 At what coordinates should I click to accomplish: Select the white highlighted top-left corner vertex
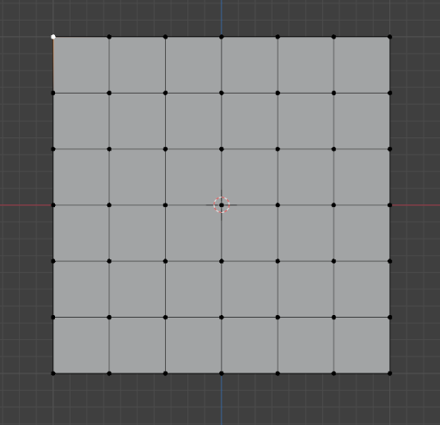[53, 37]
